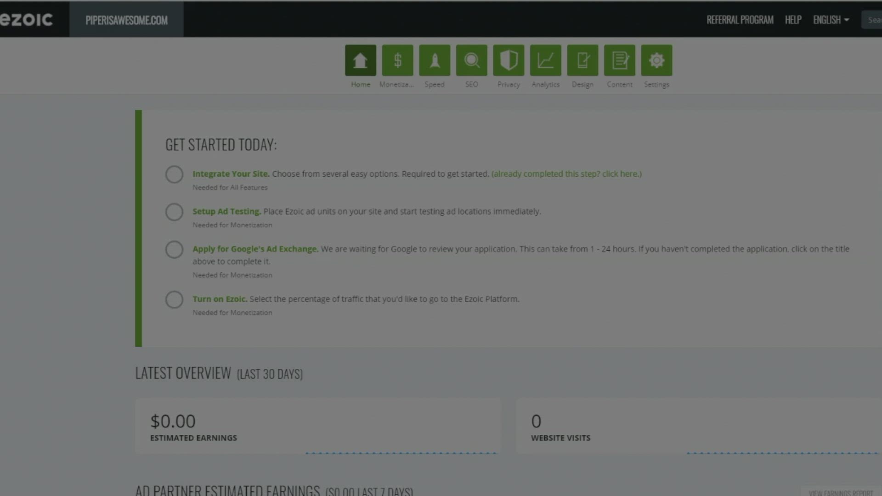Open the Analytics chart icon
The image size is (882, 496).
[545, 60]
